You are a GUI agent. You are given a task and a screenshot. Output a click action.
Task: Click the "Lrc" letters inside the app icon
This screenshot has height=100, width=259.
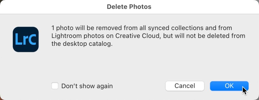pyautogui.click(x=26, y=40)
